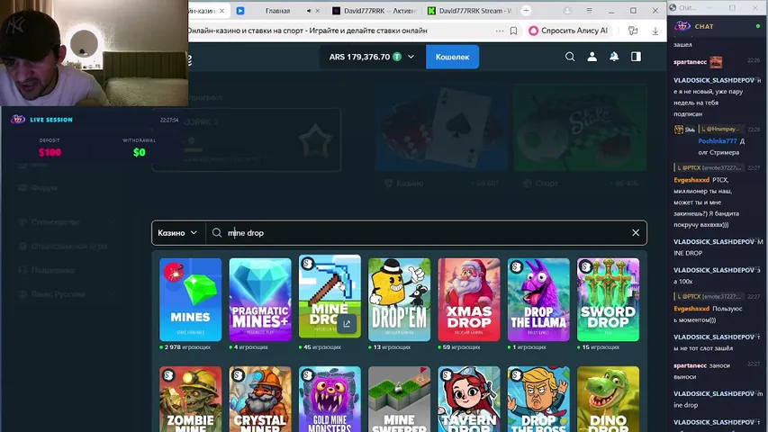This screenshot has height=432, width=768.
Task: Open the Поддержка sidebar item
Action: pyautogui.click(x=47, y=270)
